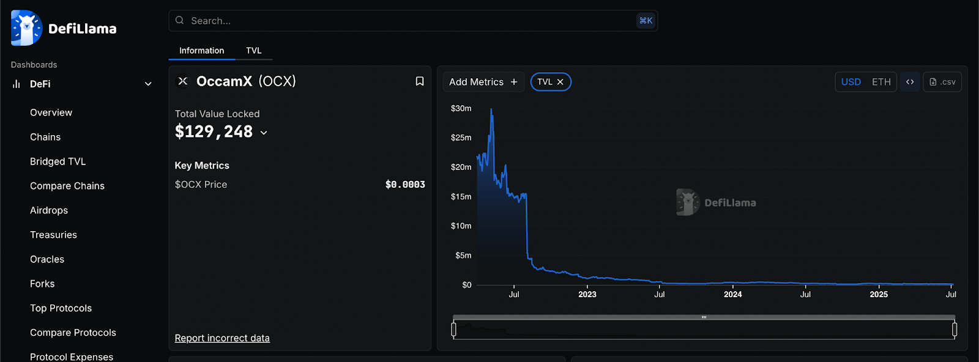Download chart data as .csv
This screenshot has height=362, width=979.
[942, 82]
